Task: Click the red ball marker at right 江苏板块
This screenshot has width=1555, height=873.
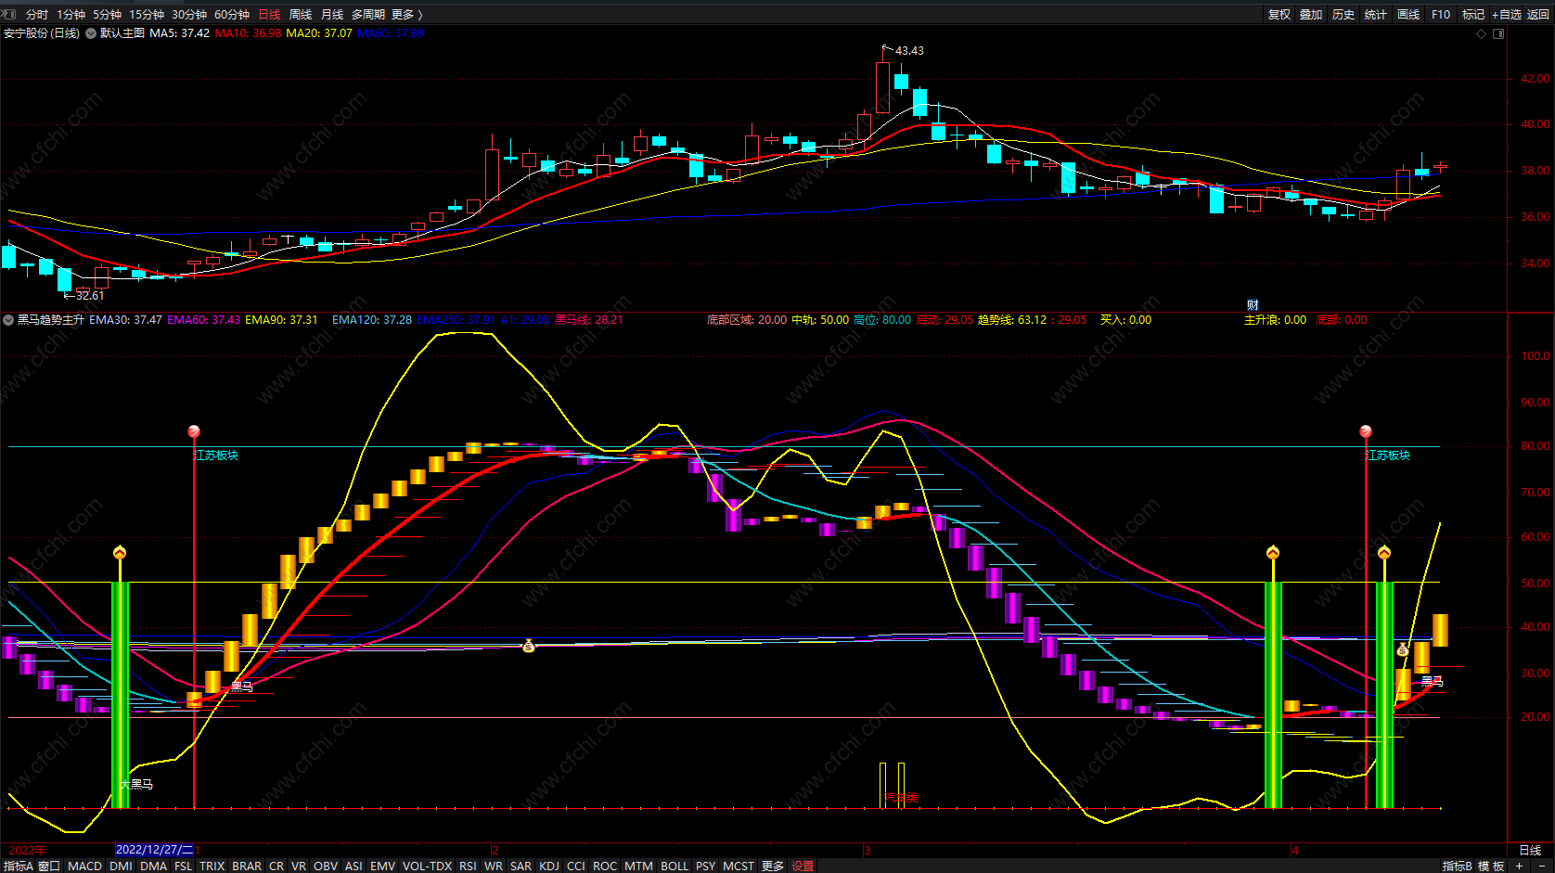Action: click(x=1366, y=431)
